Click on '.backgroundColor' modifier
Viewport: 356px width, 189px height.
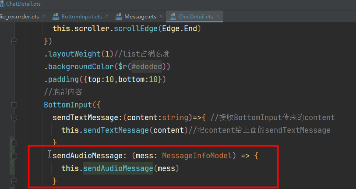tap(79, 67)
